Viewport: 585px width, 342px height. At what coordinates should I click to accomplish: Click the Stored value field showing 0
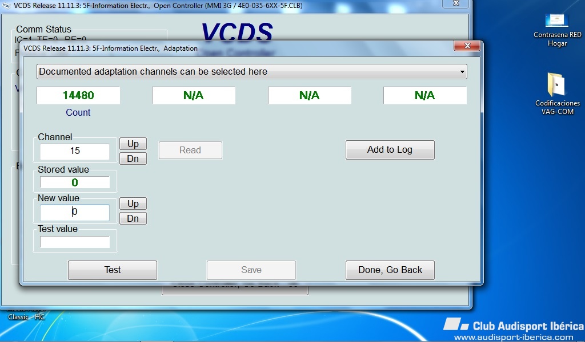pos(75,182)
